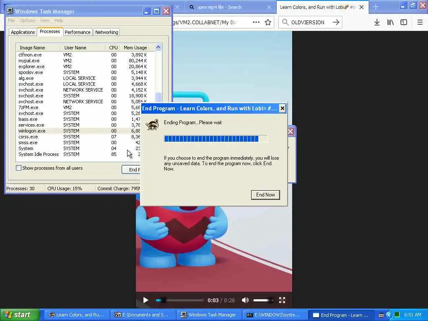The height and width of the screenshot is (321, 428).
Task: Click the video progress seek bar
Action: [x=180, y=300]
